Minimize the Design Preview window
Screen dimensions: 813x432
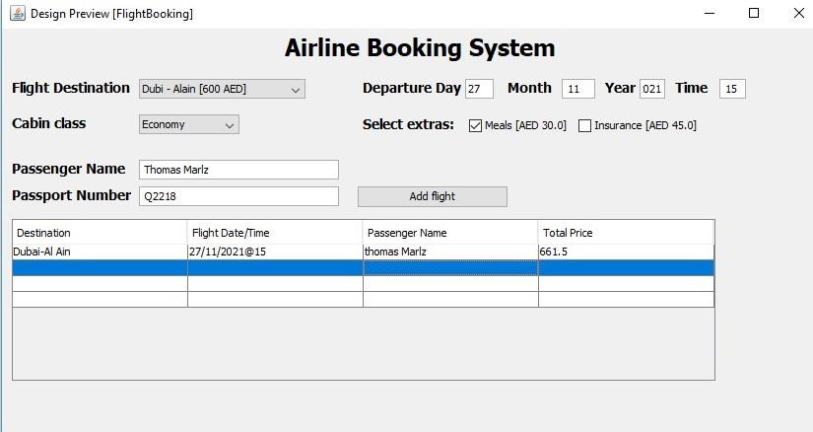point(710,13)
